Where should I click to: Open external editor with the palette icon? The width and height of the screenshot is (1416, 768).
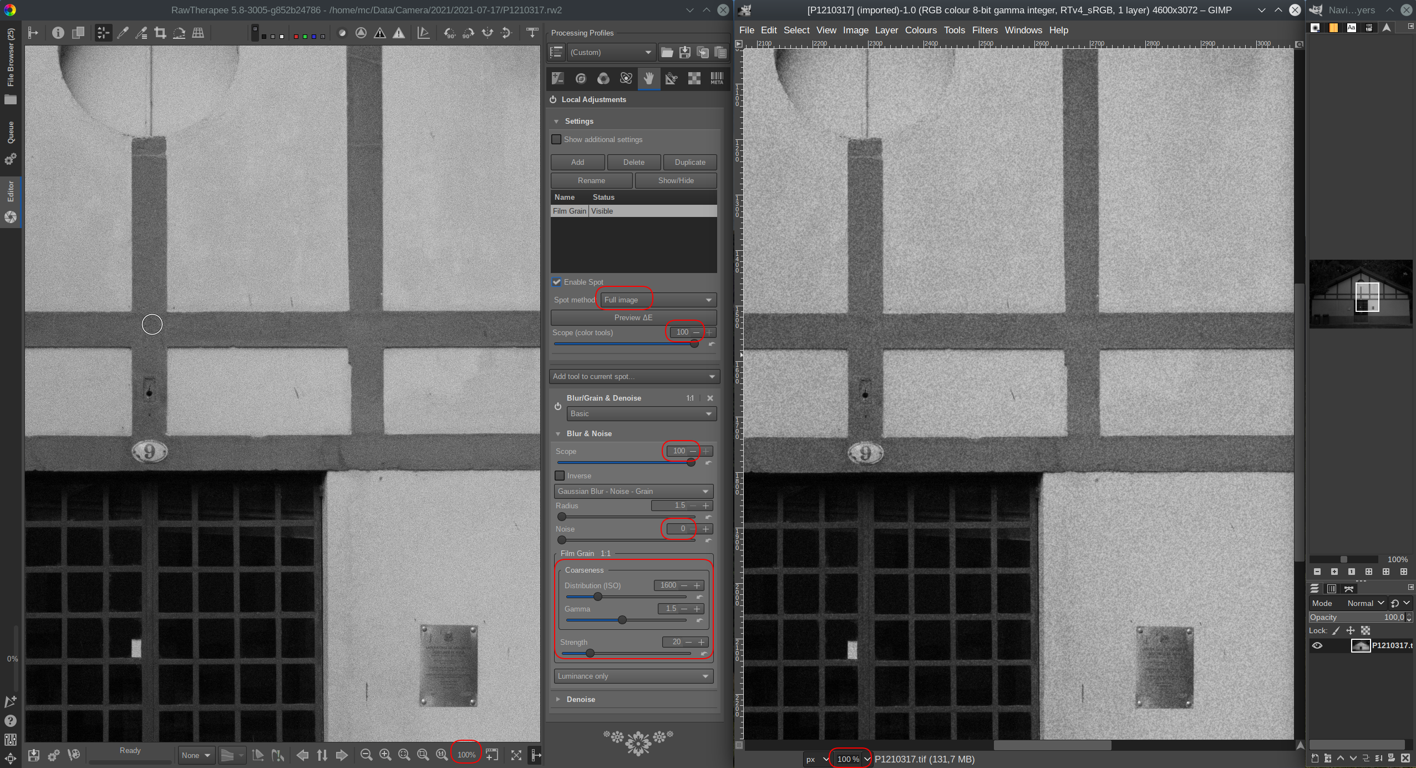tap(73, 755)
